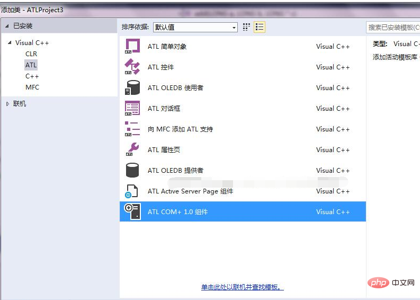The width and height of the screenshot is (420, 300).
Task: Click the 向 MFC 添加 ATL 支持 name
Action: [x=180, y=129]
